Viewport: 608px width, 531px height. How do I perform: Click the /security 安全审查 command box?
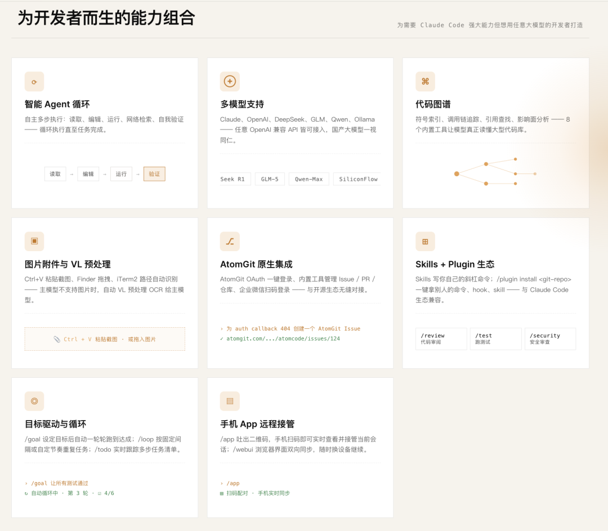pyautogui.click(x=550, y=338)
